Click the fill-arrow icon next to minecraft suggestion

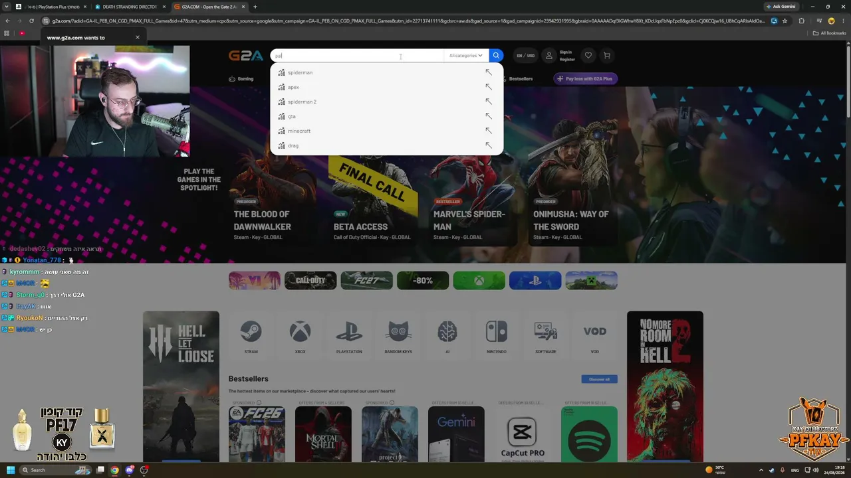click(x=489, y=131)
